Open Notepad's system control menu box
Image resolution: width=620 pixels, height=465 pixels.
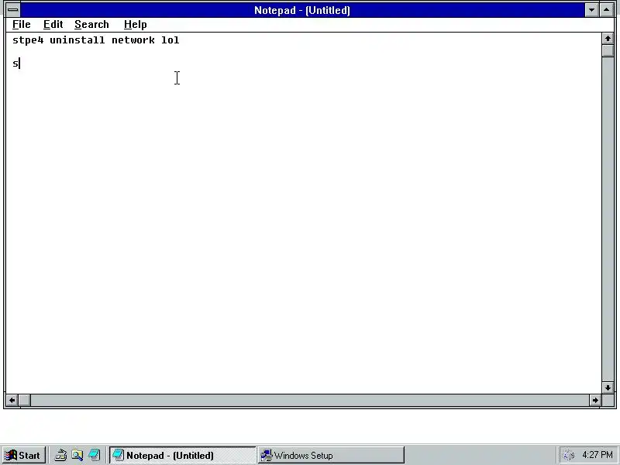click(13, 10)
